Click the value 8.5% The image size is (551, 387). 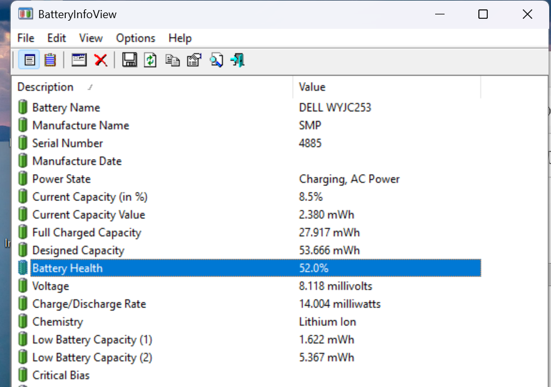tap(311, 197)
